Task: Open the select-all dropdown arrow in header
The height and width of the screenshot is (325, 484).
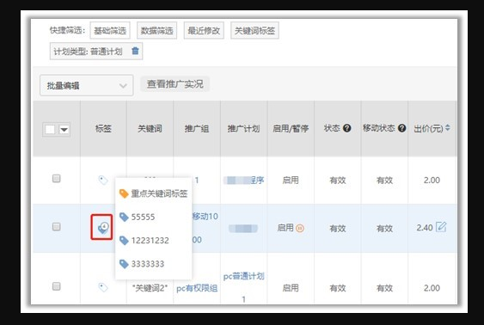Action: point(64,129)
